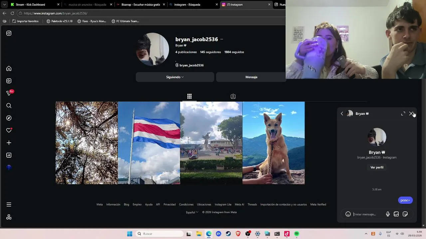The image size is (426, 239).
Task: Open Messages with 9+ badge
Action: pyautogui.click(x=9, y=93)
